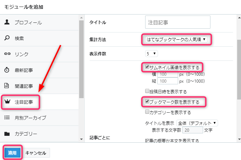Click the 関連記事 document icon
Image resolution: width=241 pixels, height=160 pixels.
click(7, 86)
